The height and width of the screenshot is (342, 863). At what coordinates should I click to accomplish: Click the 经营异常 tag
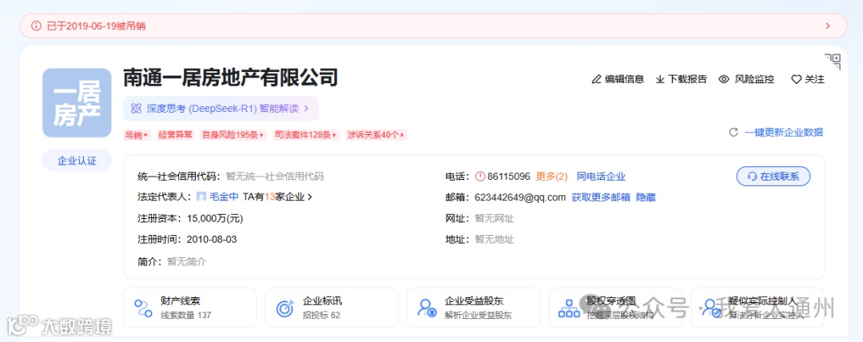coord(175,135)
